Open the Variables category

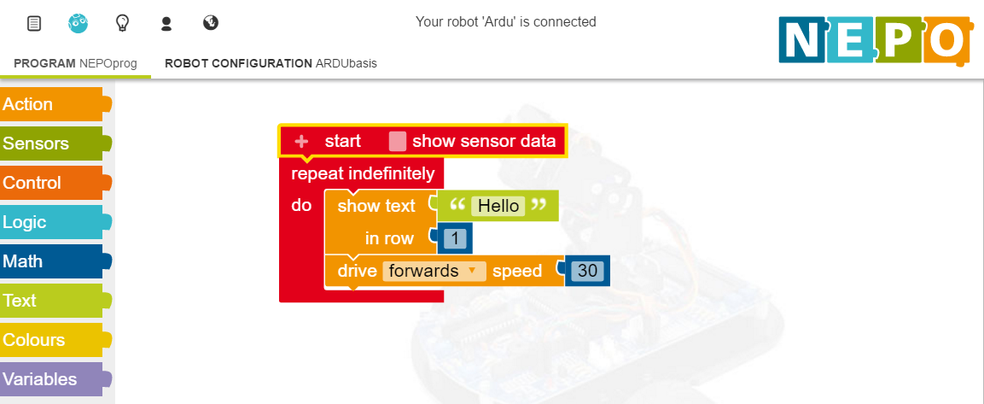pos(55,379)
